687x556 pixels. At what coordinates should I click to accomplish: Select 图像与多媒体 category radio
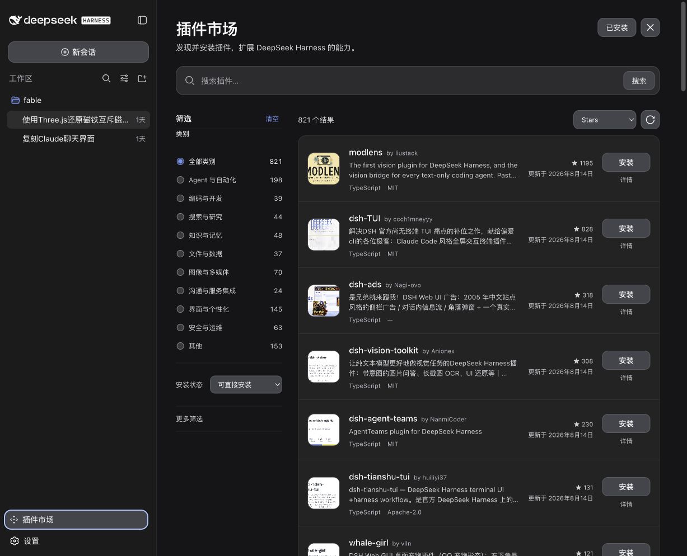coord(180,272)
